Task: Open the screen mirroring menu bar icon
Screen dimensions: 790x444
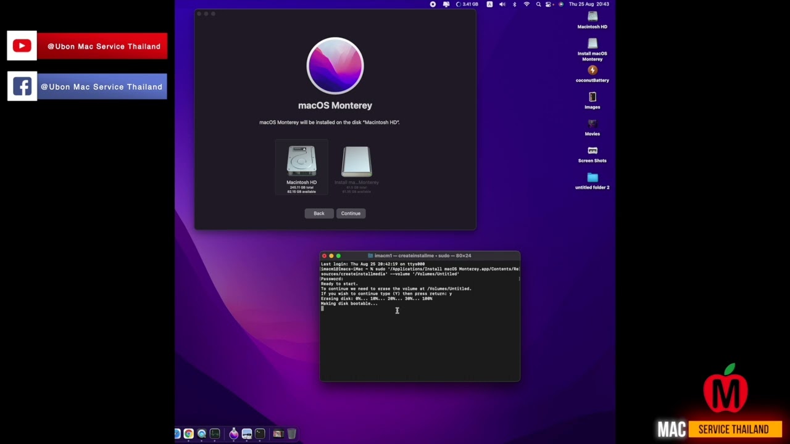Action: point(446,4)
